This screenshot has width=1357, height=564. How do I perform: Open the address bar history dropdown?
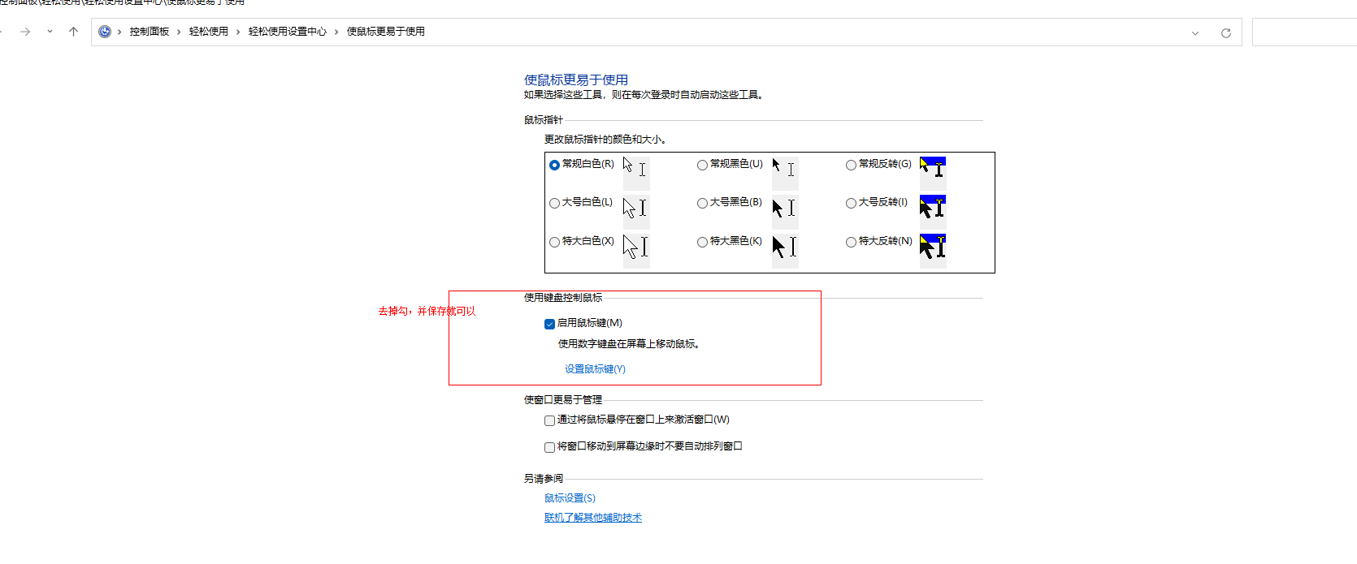1195,32
